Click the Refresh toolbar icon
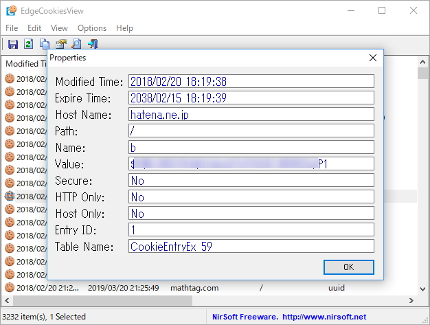Screen dimensions: 430x325 tap(29, 44)
